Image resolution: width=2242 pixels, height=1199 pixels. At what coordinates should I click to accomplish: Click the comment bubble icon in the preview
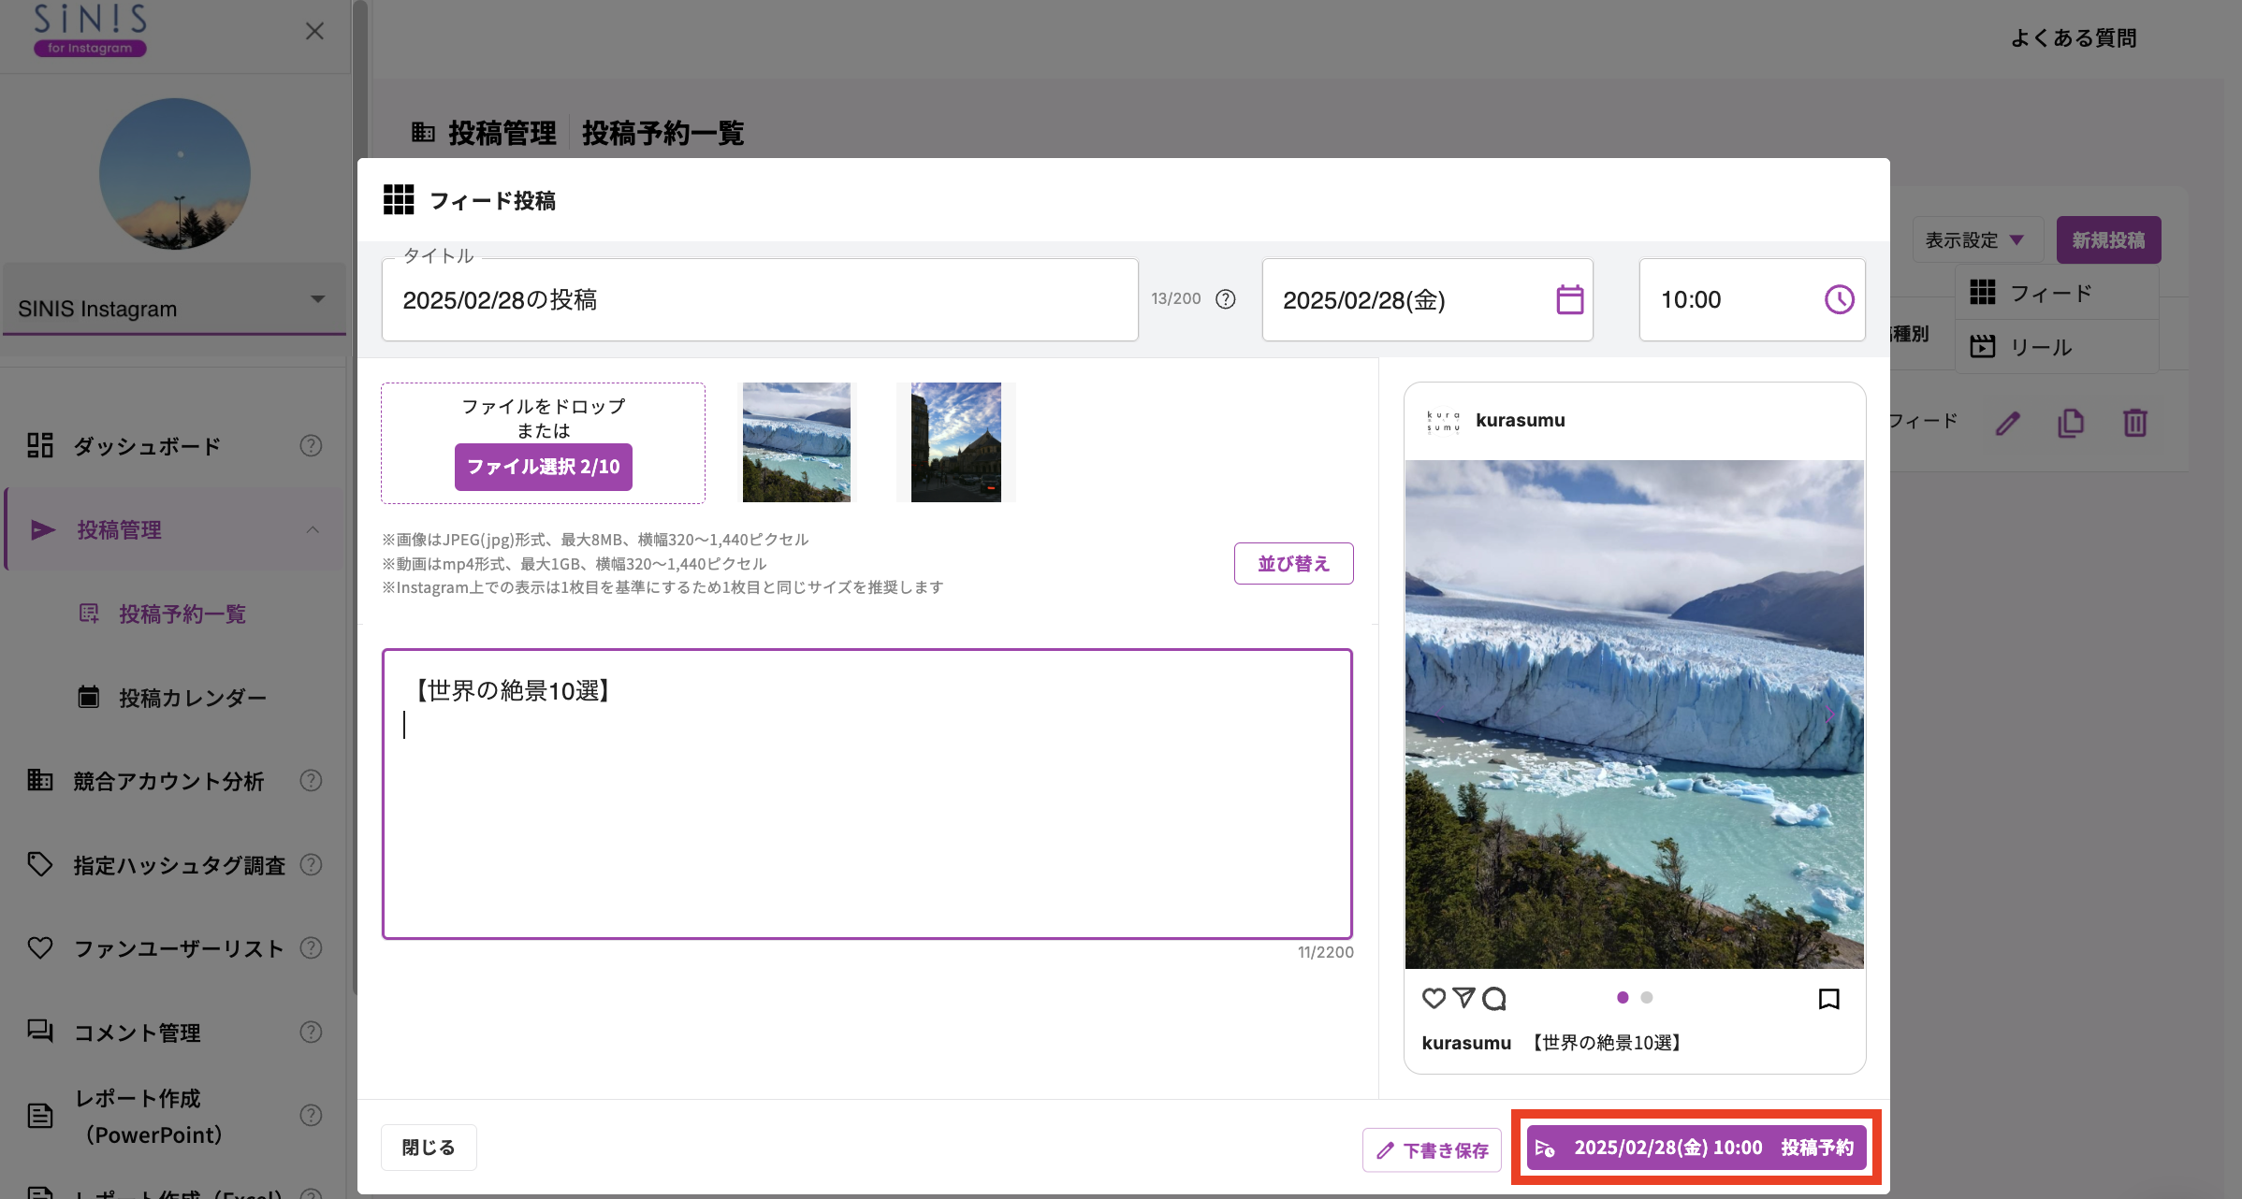coord(1494,998)
